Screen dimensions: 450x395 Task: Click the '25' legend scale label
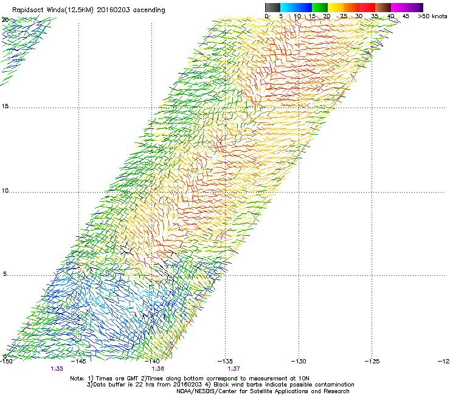(x=343, y=16)
